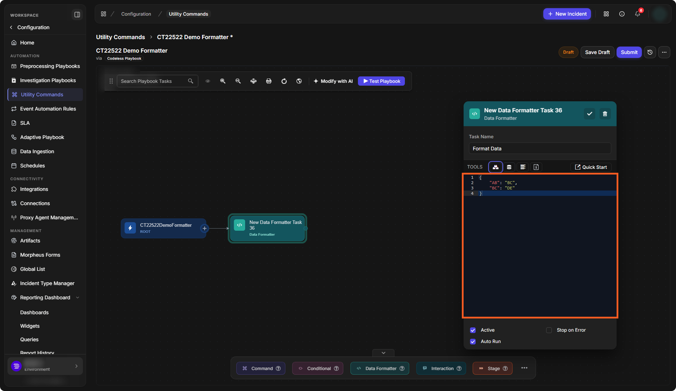Uncheck the Auto Run checkbox

tap(473, 342)
